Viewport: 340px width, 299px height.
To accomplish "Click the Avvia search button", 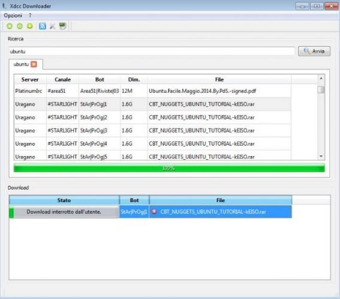I will (314, 51).
